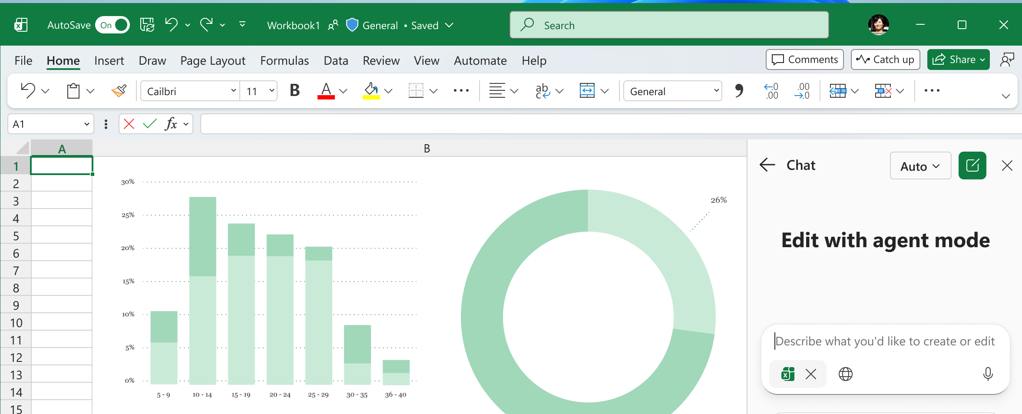
Task: Open the Formulas tab
Action: point(284,60)
